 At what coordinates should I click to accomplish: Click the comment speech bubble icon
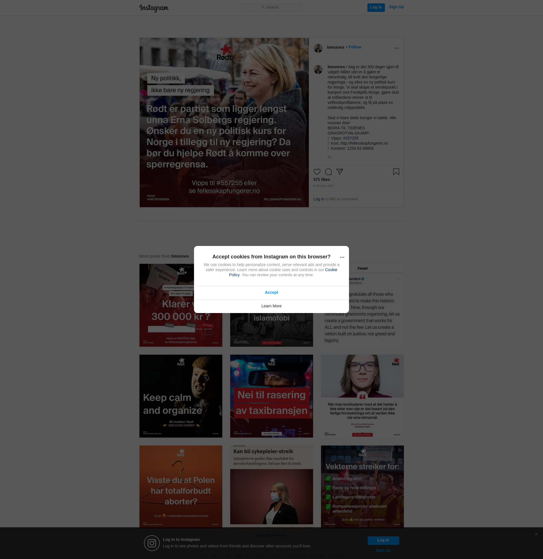tap(328, 172)
